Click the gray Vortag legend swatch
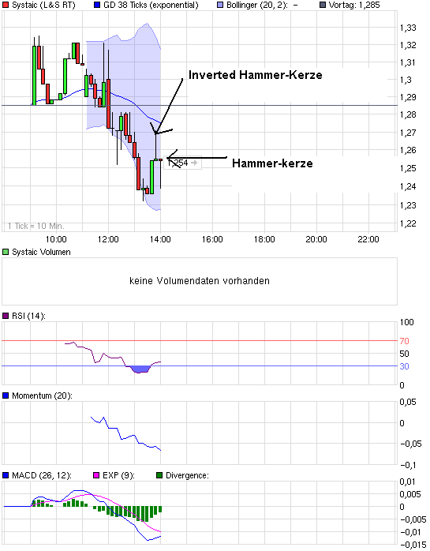Image resolution: width=430 pixels, height=551 pixels. pos(323,6)
